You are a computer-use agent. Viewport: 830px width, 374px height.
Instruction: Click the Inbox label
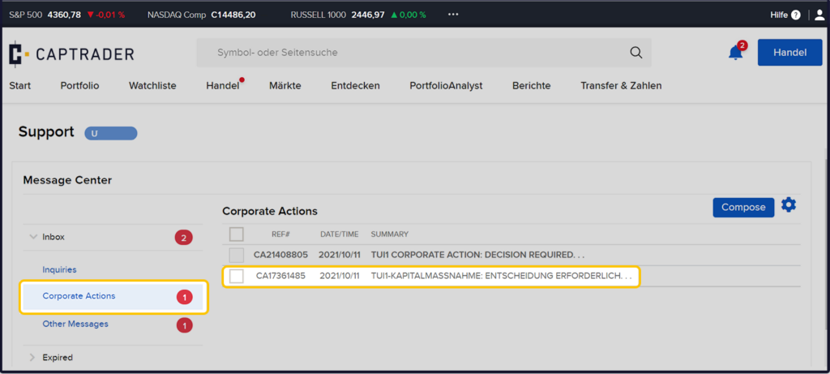click(53, 238)
